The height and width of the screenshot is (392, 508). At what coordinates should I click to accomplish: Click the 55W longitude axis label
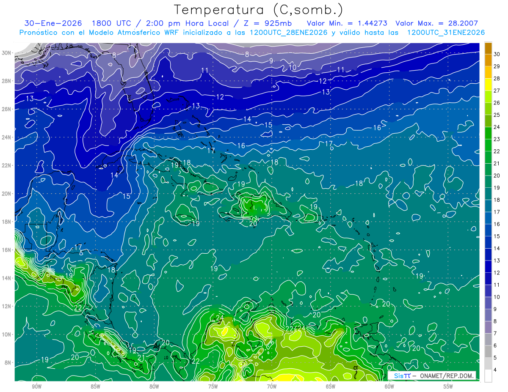[448, 387]
